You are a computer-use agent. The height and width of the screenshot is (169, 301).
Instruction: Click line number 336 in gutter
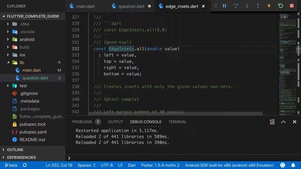click(x=75, y=74)
